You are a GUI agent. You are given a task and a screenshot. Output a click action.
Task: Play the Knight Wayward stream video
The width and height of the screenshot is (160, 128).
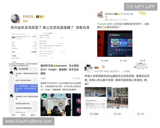tap(61, 105)
